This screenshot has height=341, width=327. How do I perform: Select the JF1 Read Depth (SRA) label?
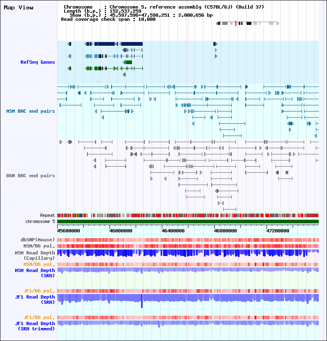point(35,299)
